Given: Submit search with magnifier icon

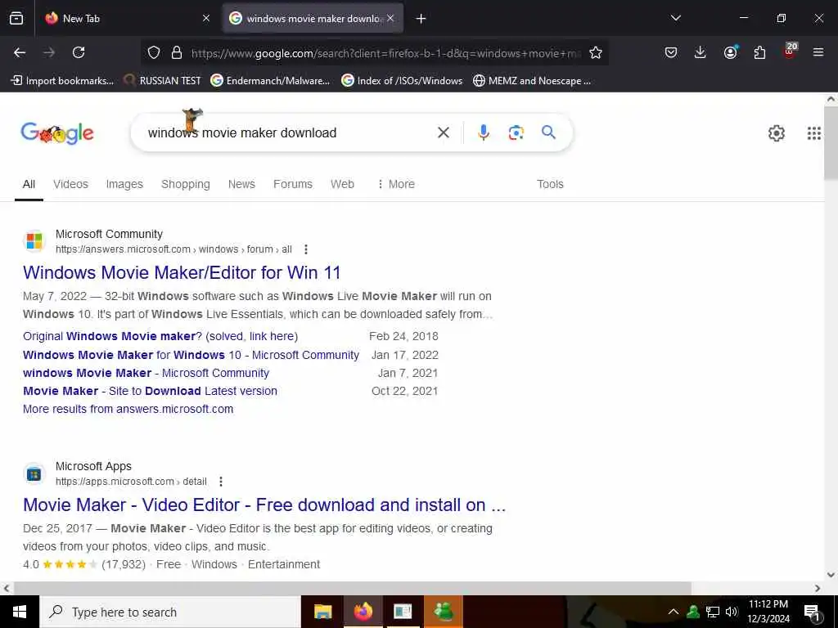Looking at the screenshot, I should click(548, 132).
